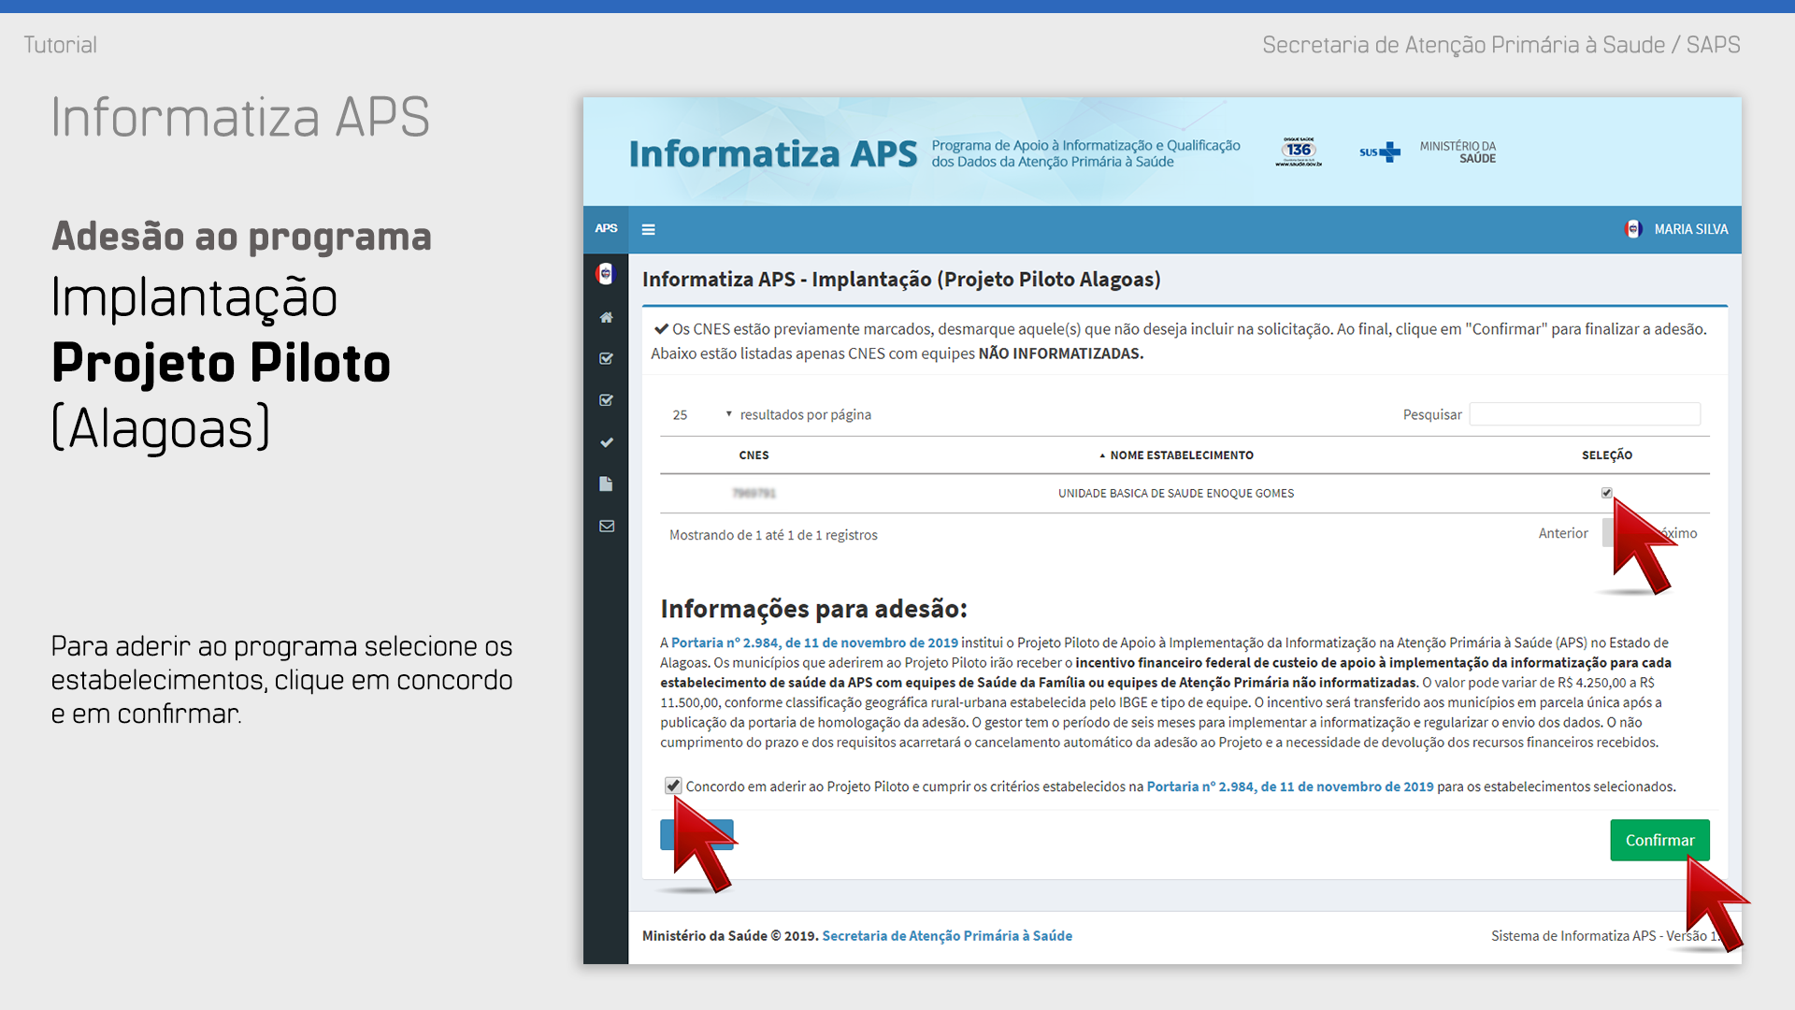Click the Disque Saúde 136 logo
Viewport: 1795px width, 1010px height.
tap(1299, 151)
